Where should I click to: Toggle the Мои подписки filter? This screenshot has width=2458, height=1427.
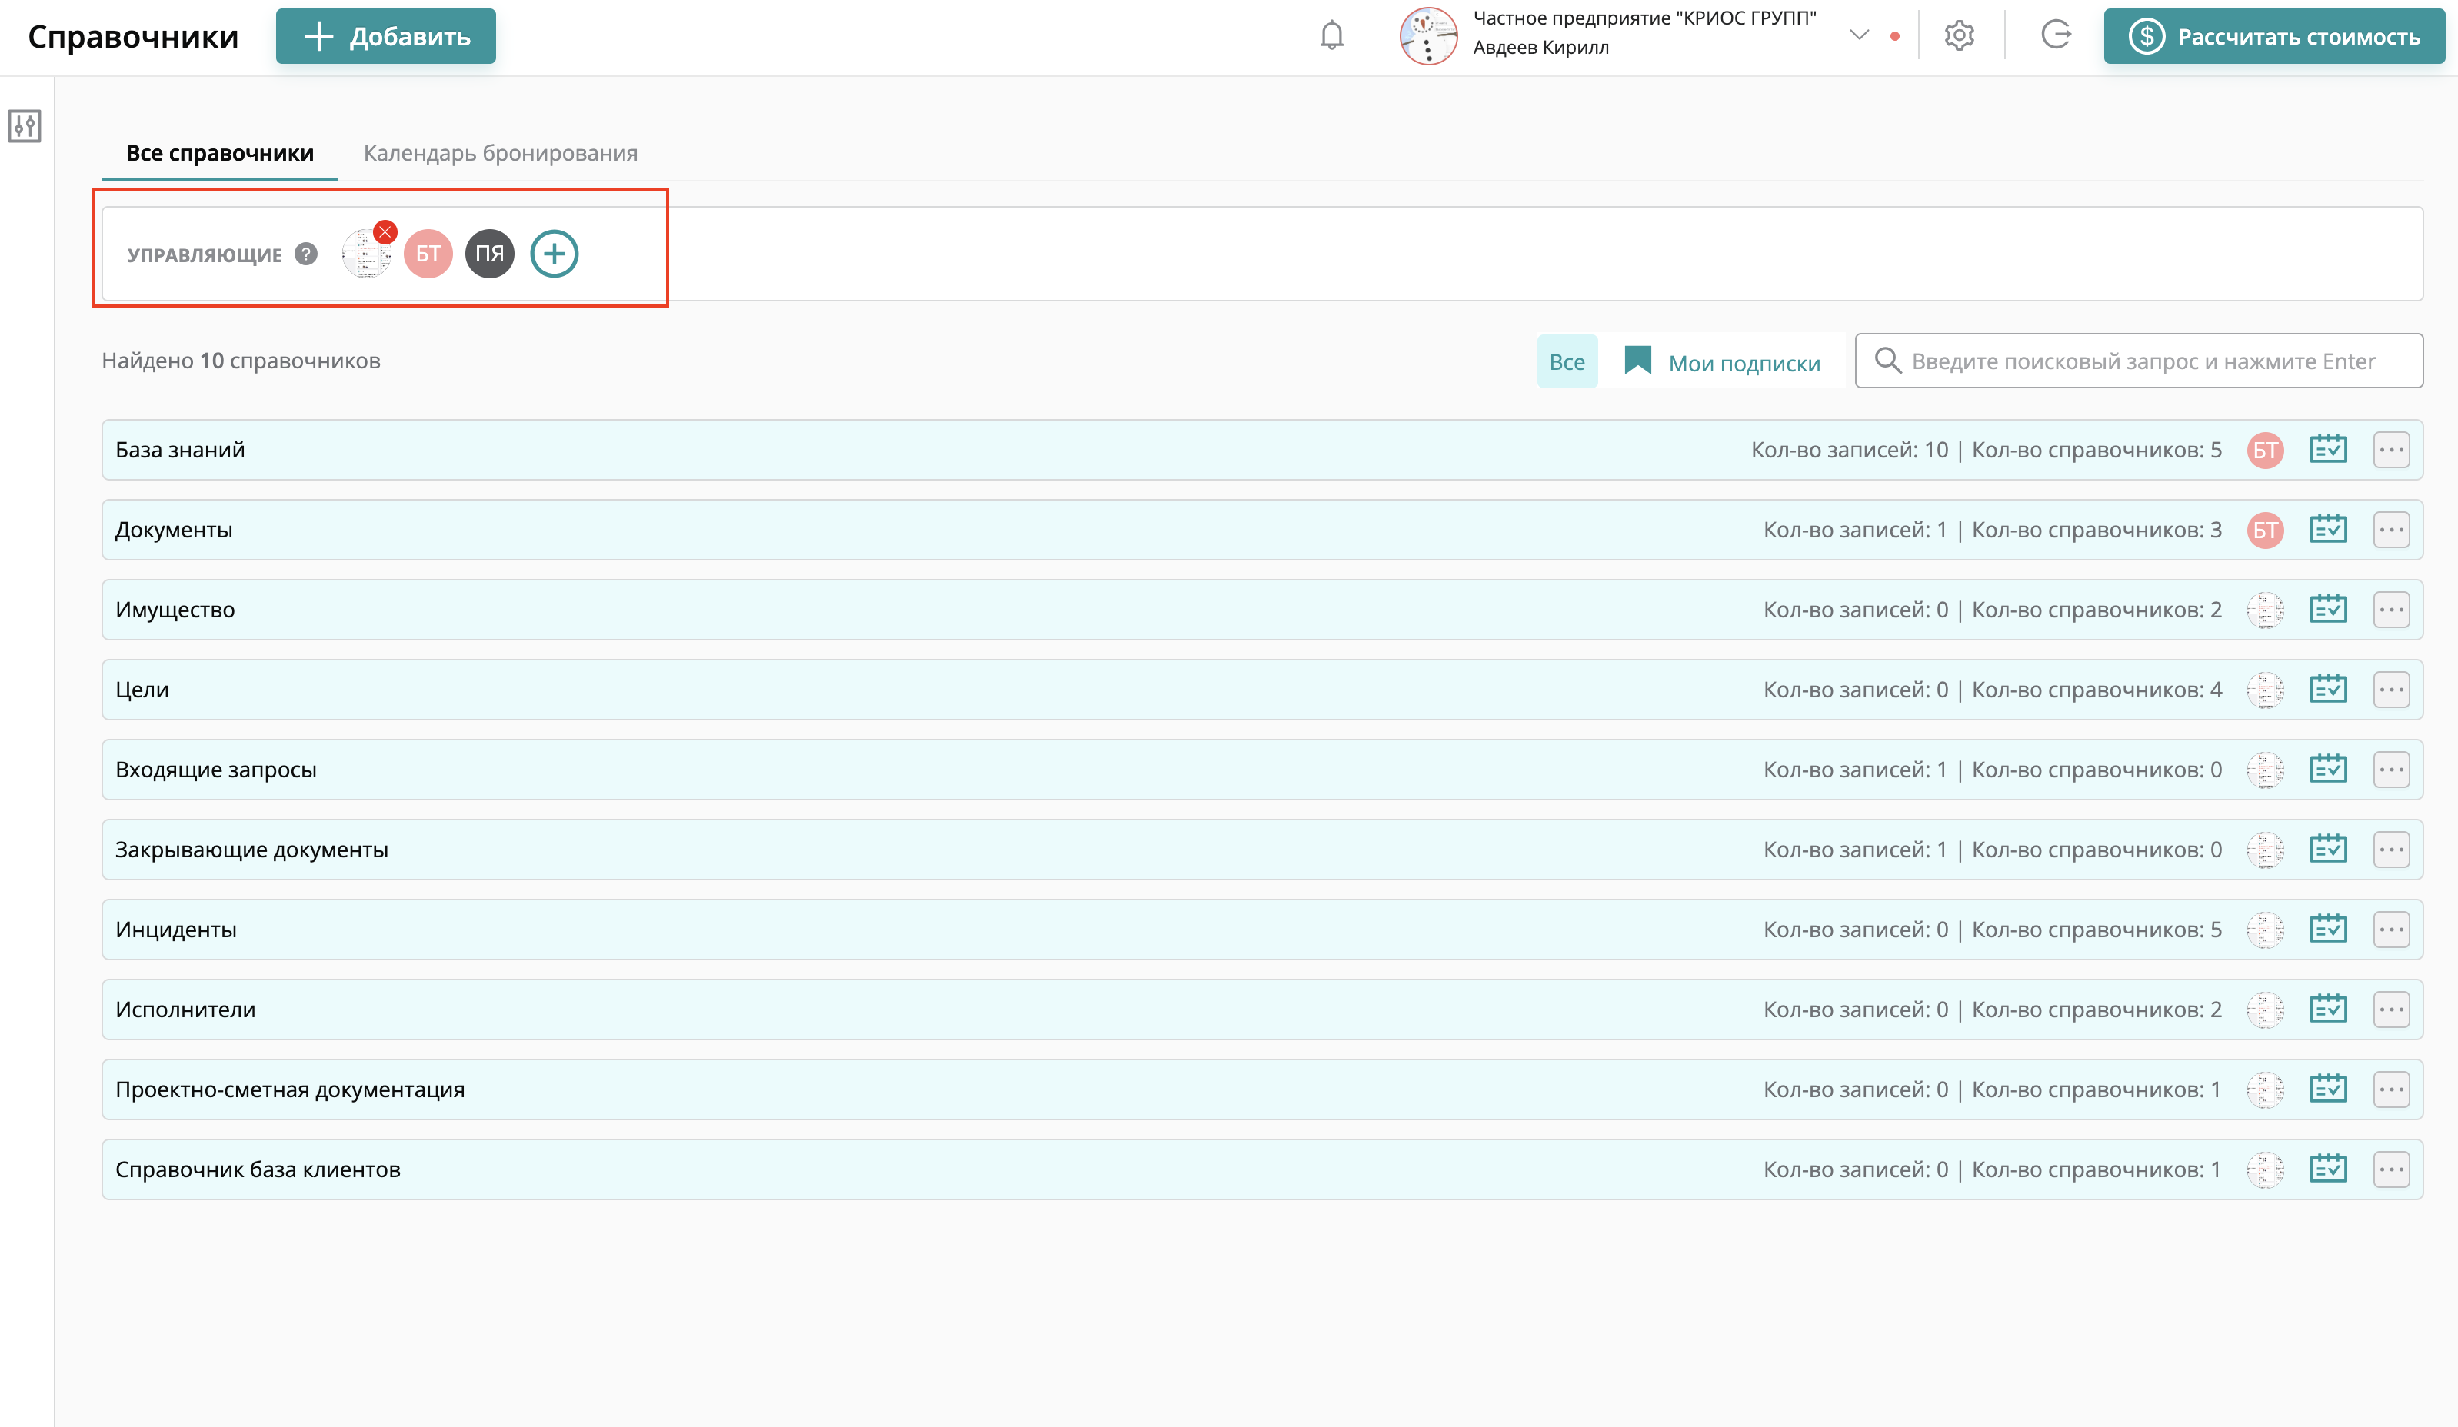[1723, 362]
